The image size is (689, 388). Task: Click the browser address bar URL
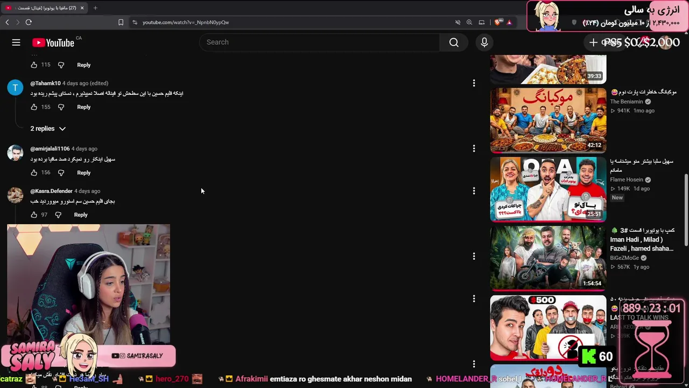click(x=186, y=22)
